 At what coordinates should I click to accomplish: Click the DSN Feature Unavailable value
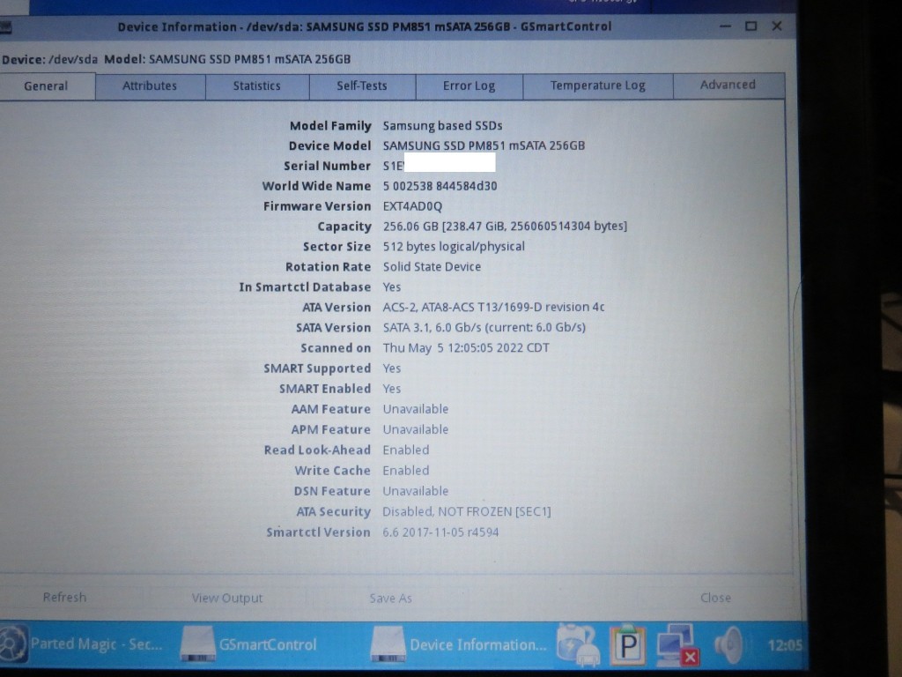(x=416, y=491)
